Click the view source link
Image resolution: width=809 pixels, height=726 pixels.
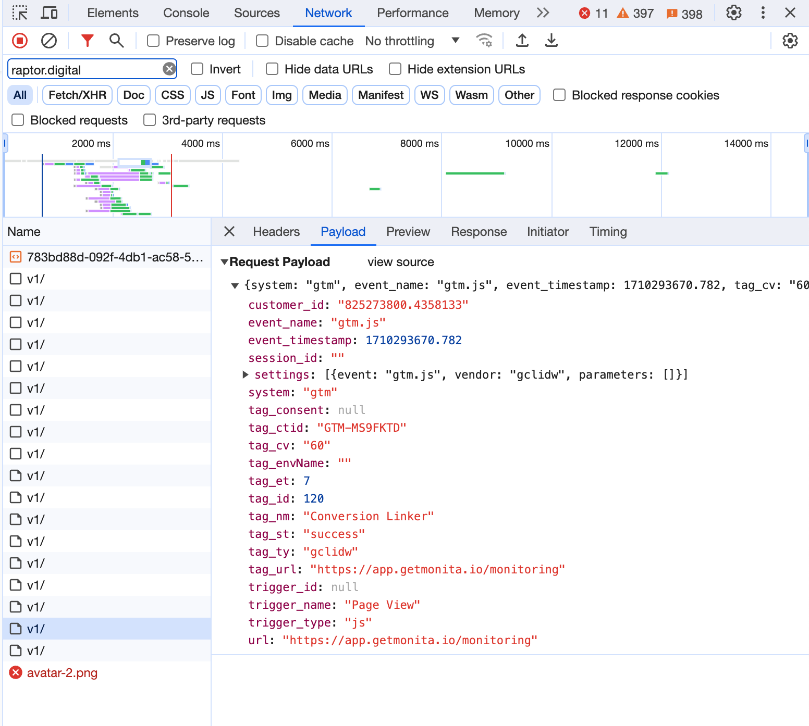click(400, 262)
